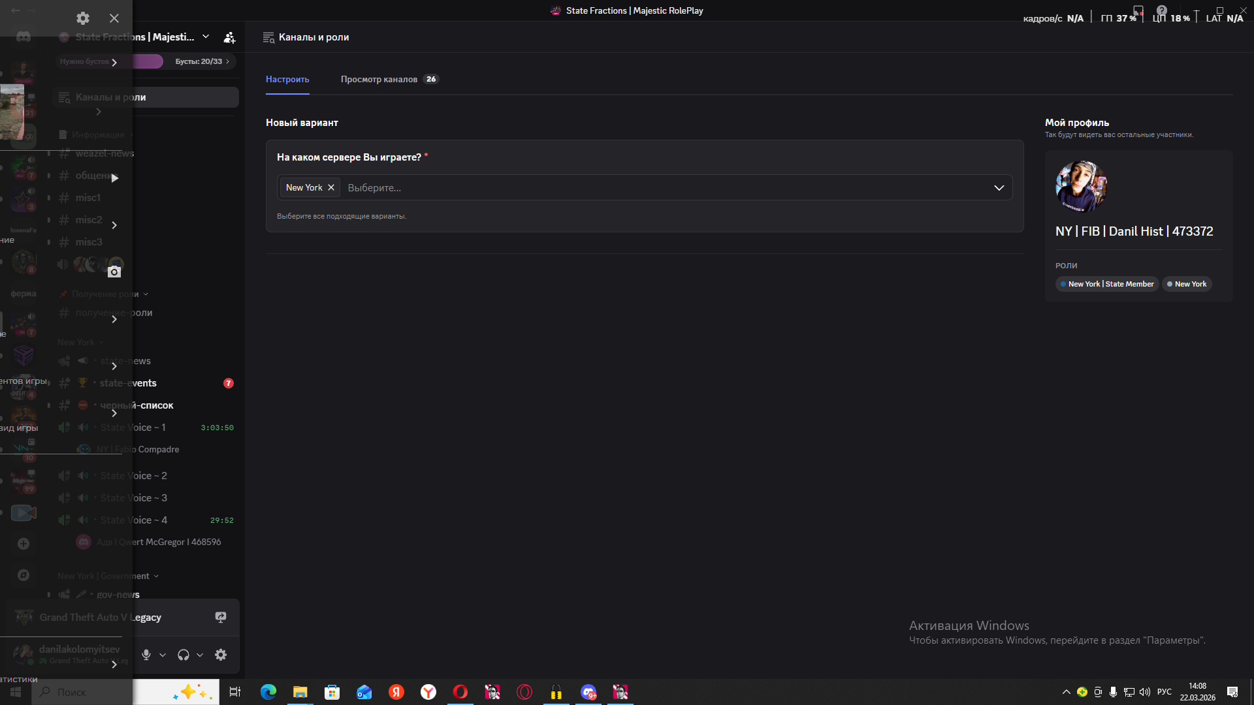Open Opera browser from taskbar

click(x=460, y=692)
